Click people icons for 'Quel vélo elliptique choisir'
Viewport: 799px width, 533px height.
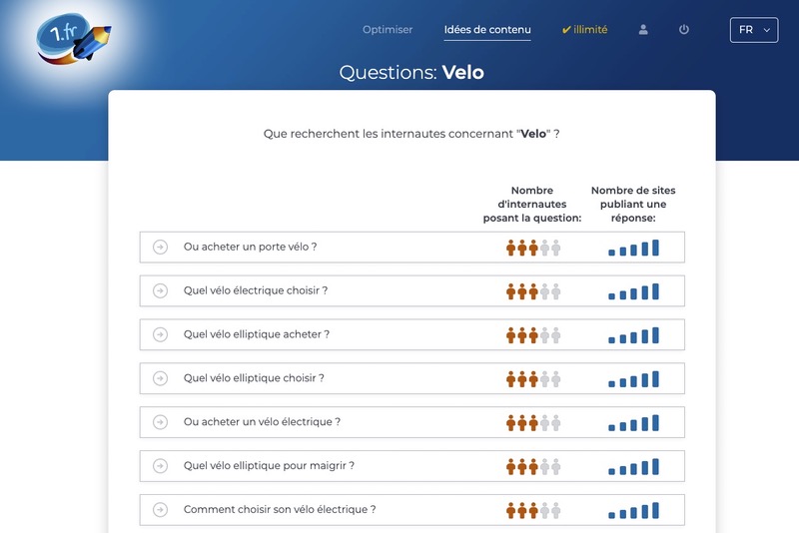click(533, 379)
